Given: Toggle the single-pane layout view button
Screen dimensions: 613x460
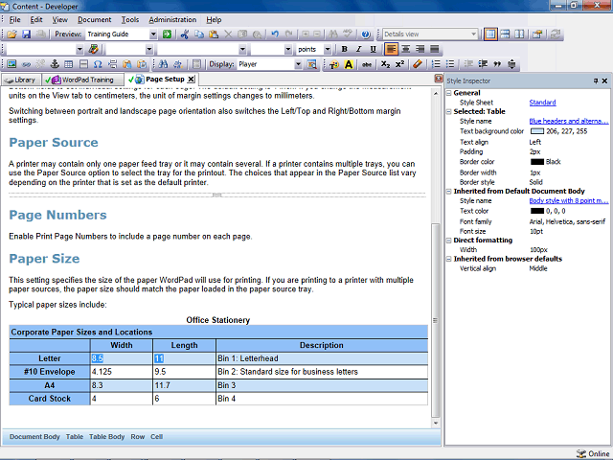Looking at the screenshot, I should (x=490, y=34).
